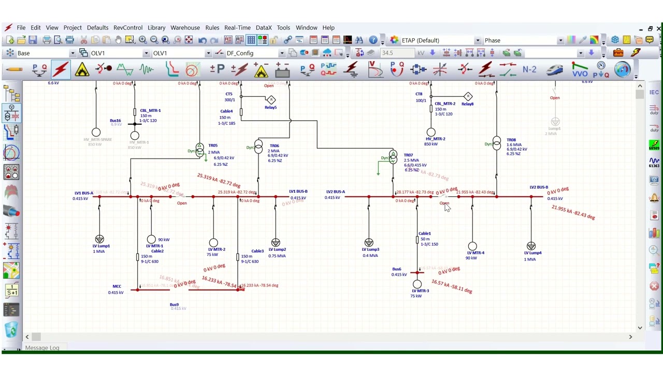Open the RevControl menu
663x373 pixels.
127,28
